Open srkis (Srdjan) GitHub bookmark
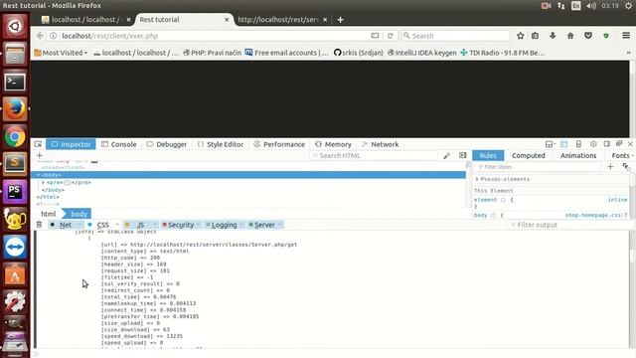 [x=359, y=53]
